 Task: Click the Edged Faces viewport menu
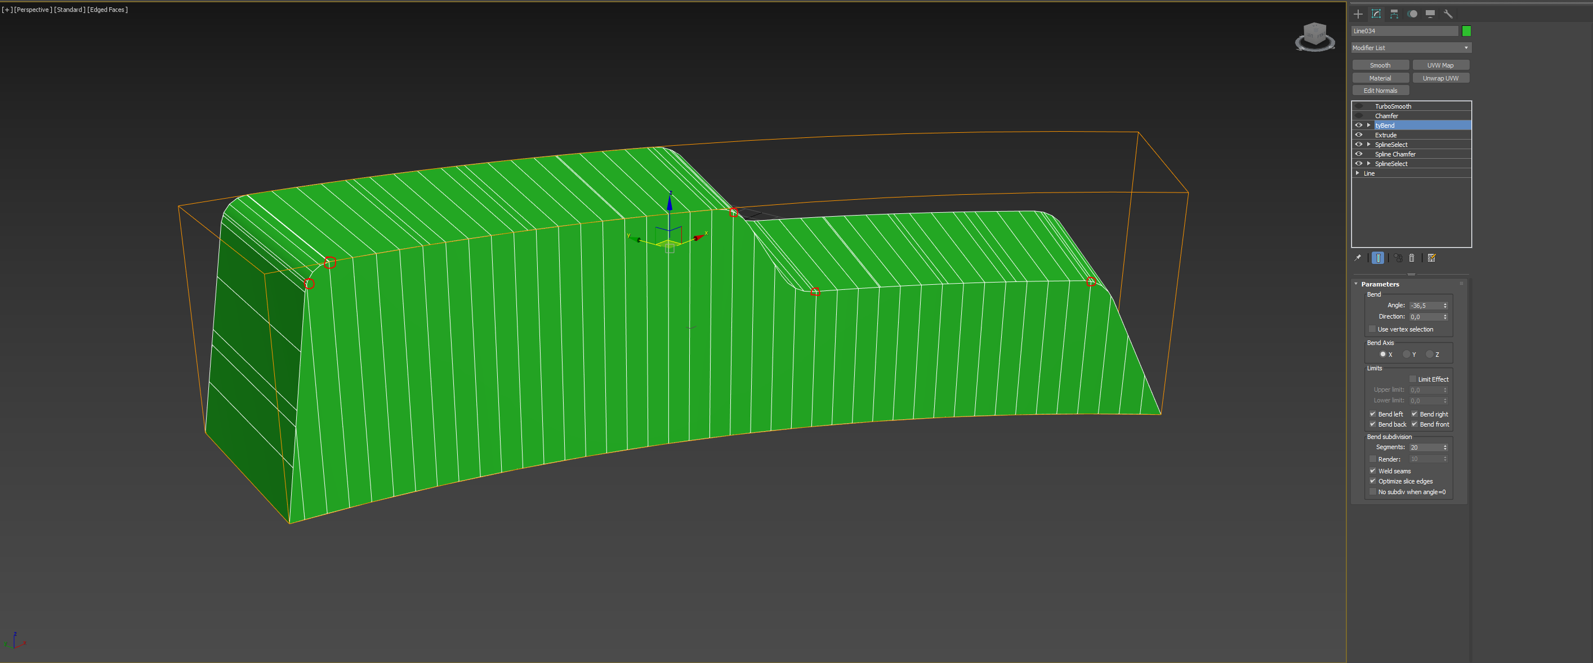[108, 9]
